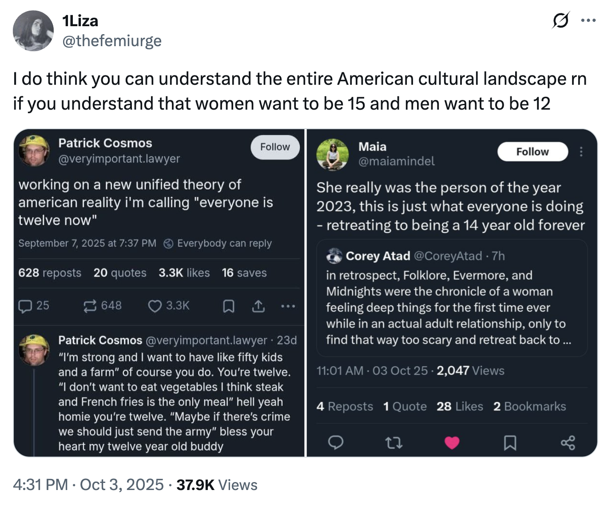Visit the @thefemiurge handle link
Image resolution: width=612 pixels, height=506 pixels.
coord(112,41)
